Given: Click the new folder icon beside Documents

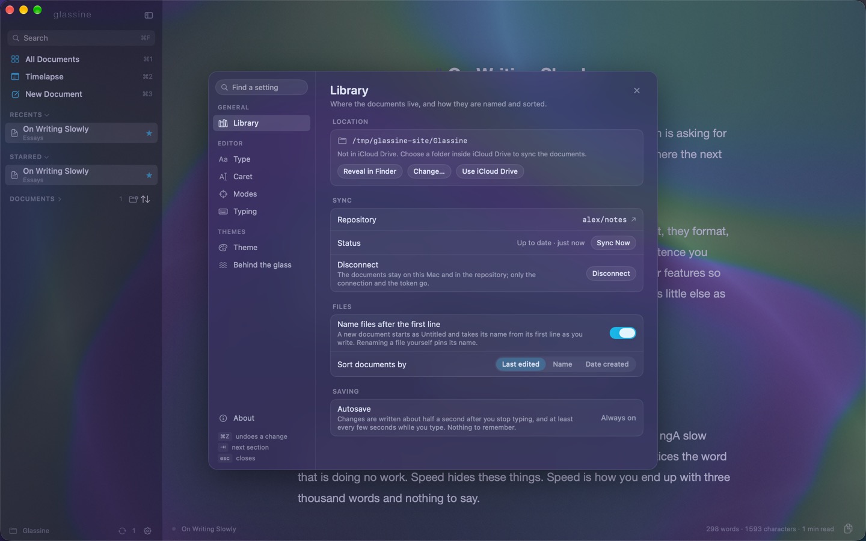Looking at the screenshot, I should [x=134, y=199].
